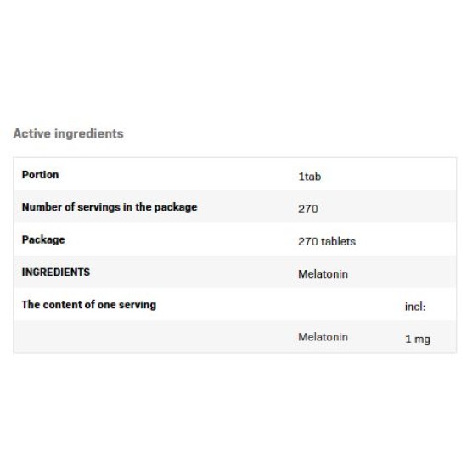Select the 1 mg dosage value
The height and width of the screenshot is (467, 467).
coord(418,340)
